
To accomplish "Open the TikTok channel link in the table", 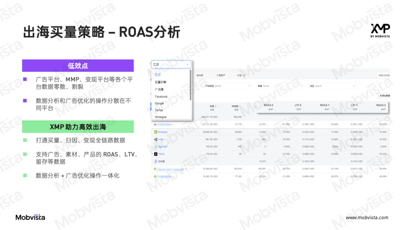I will 161,154.
